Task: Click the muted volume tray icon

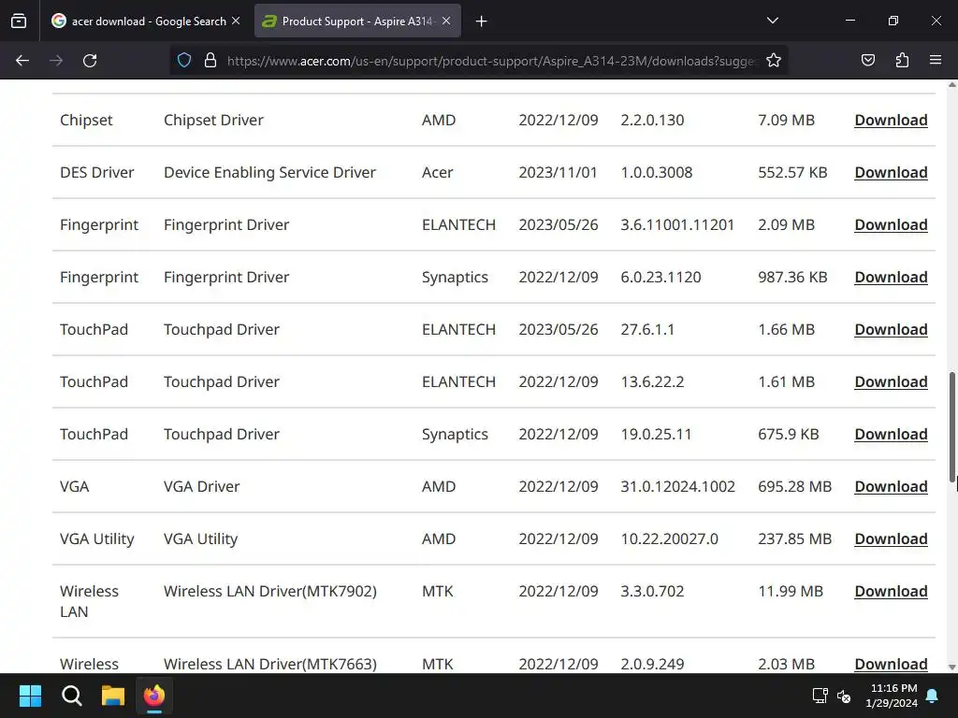Action: coord(844,696)
